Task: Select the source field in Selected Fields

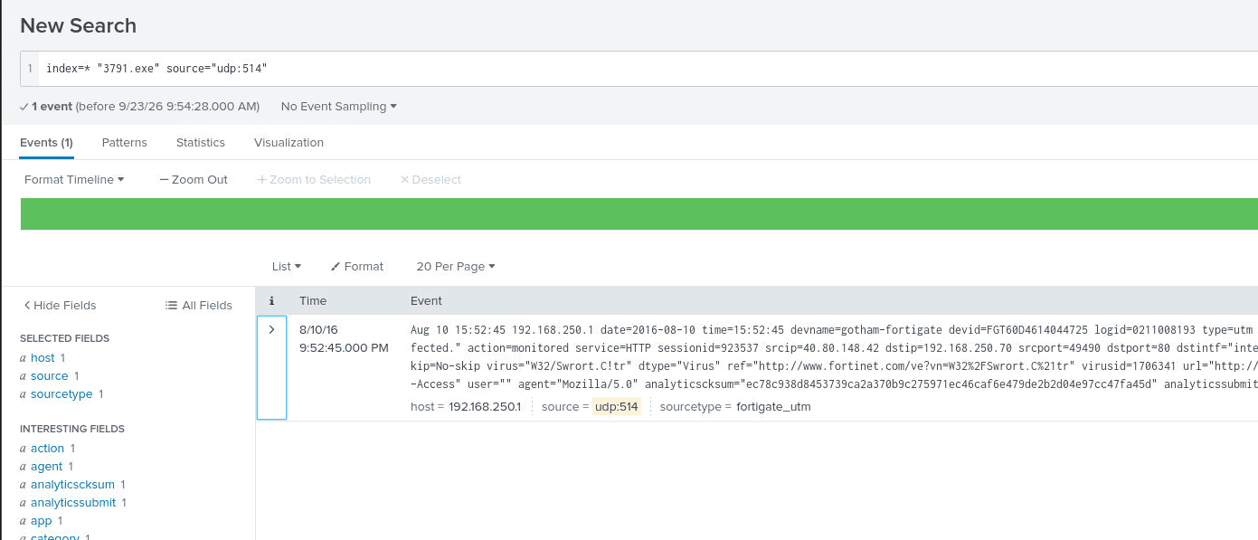Action: point(49,375)
